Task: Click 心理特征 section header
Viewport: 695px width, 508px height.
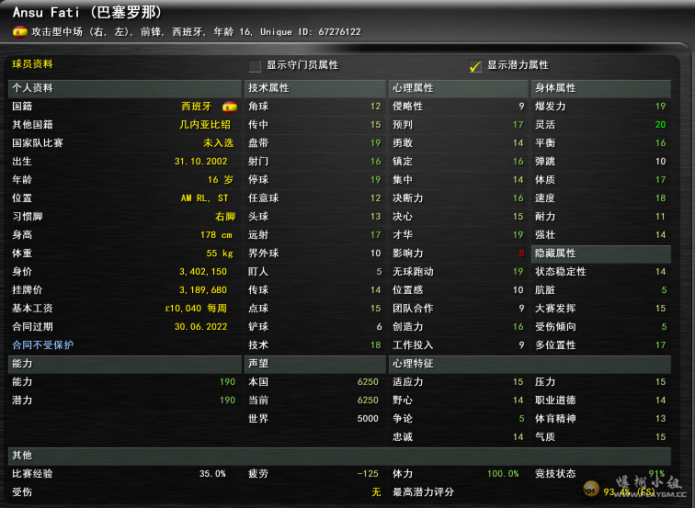Action: tap(530, 364)
